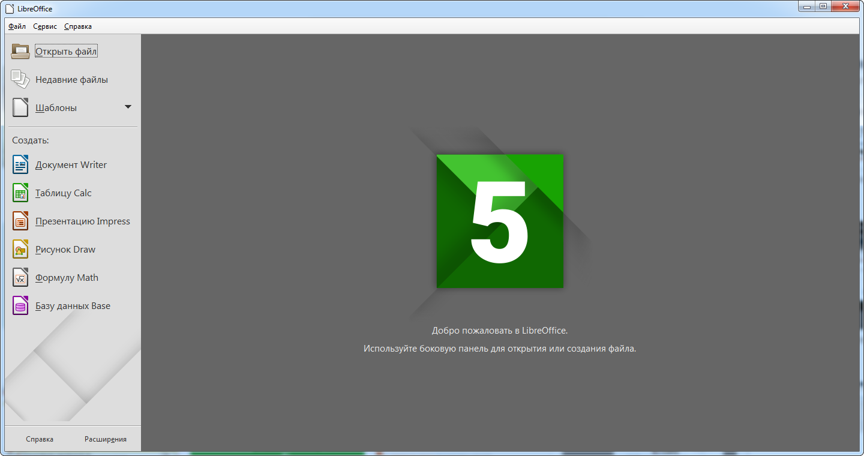The width and height of the screenshot is (864, 456).
Task: Open the Файл menu
Action: pos(17,26)
